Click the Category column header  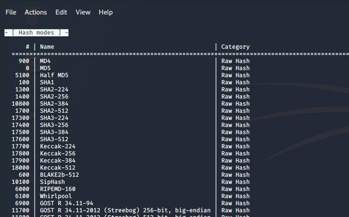coord(235,47)
